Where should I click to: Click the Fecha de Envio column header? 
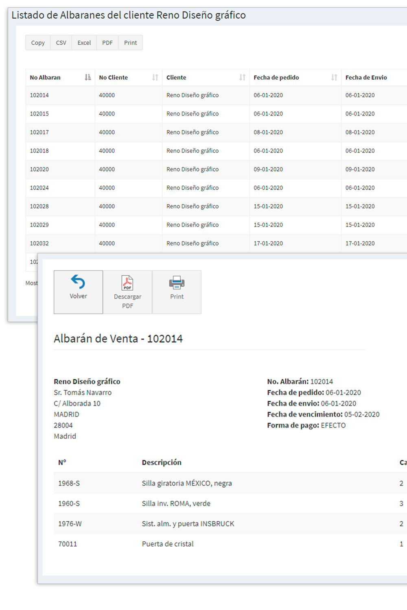[x=366, y=77]
